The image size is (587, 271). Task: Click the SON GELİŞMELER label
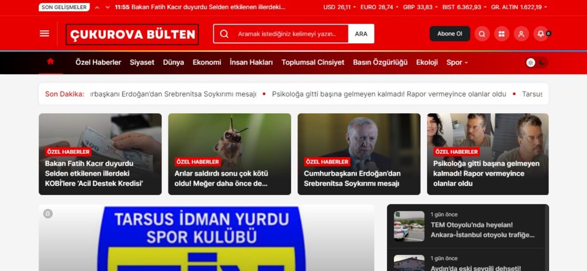coord(64,7)
